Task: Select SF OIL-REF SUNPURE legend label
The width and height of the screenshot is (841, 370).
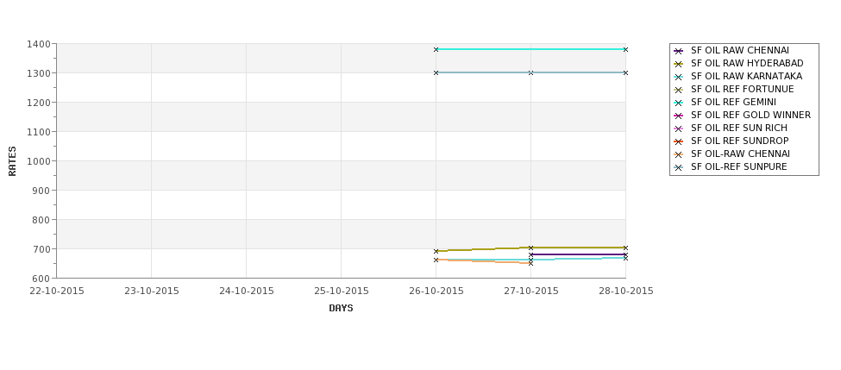Action: click(738, 166)
